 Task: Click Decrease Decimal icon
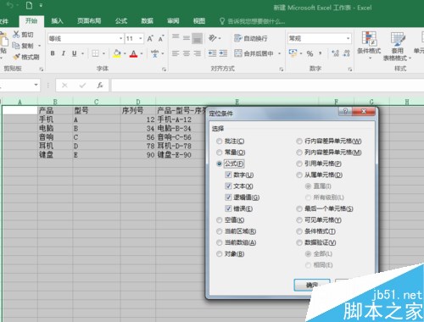(x=347, y=53)
